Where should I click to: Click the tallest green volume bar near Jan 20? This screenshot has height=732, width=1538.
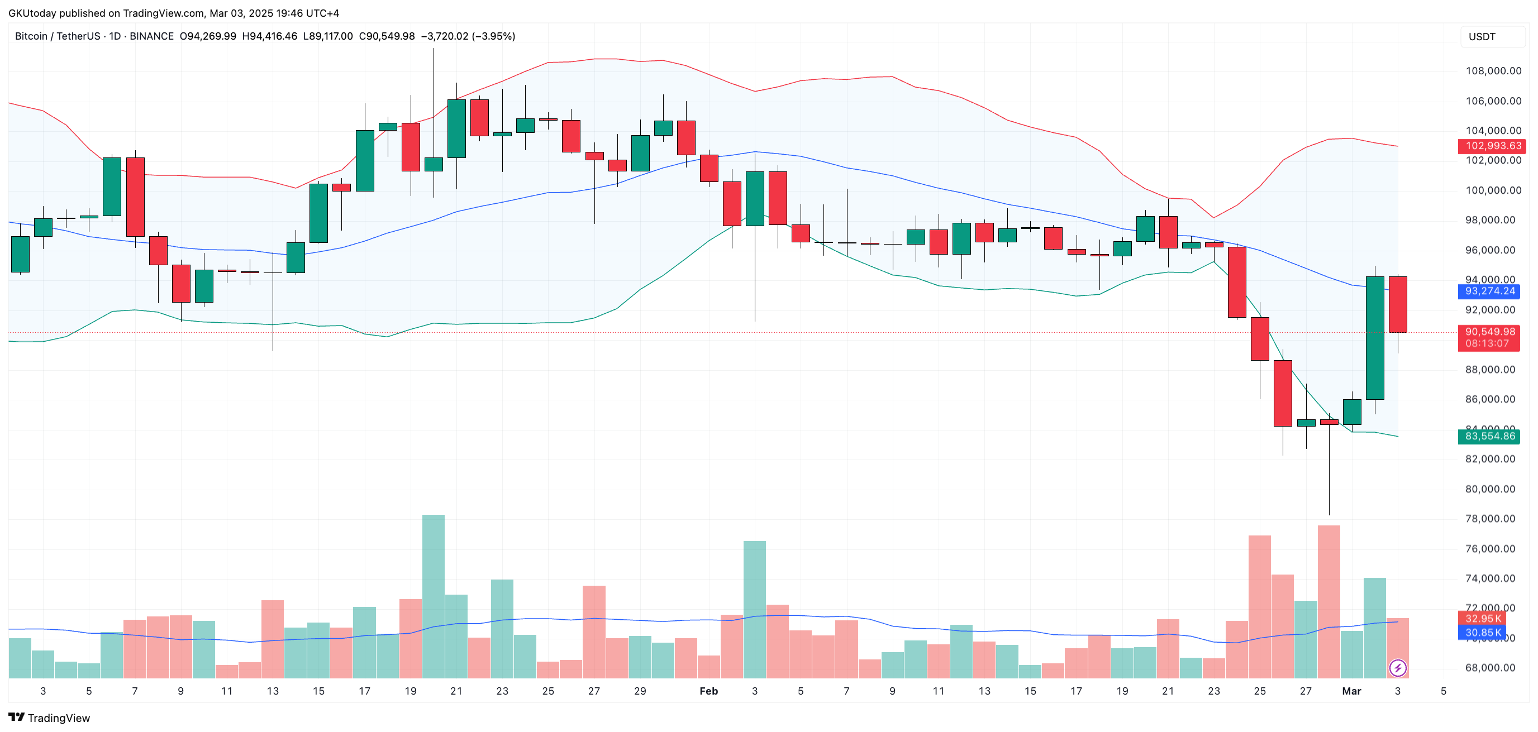[x=434, y=596]
